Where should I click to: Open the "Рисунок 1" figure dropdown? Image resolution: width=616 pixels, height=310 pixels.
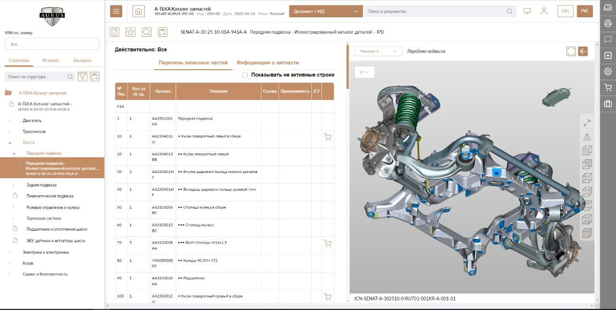tap(378, 51)
